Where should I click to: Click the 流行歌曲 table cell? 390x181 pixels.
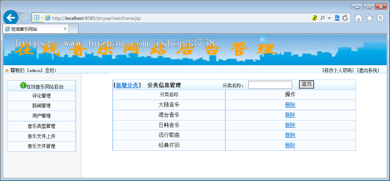[169, 135]
